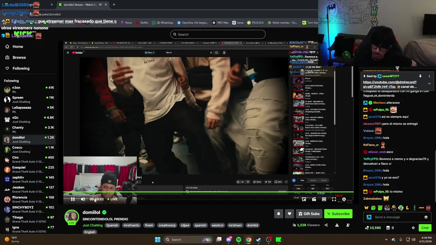The width and height of the screenshot is (436, 245).
Task: Click the Kick search field
Action: coord(218,34)
